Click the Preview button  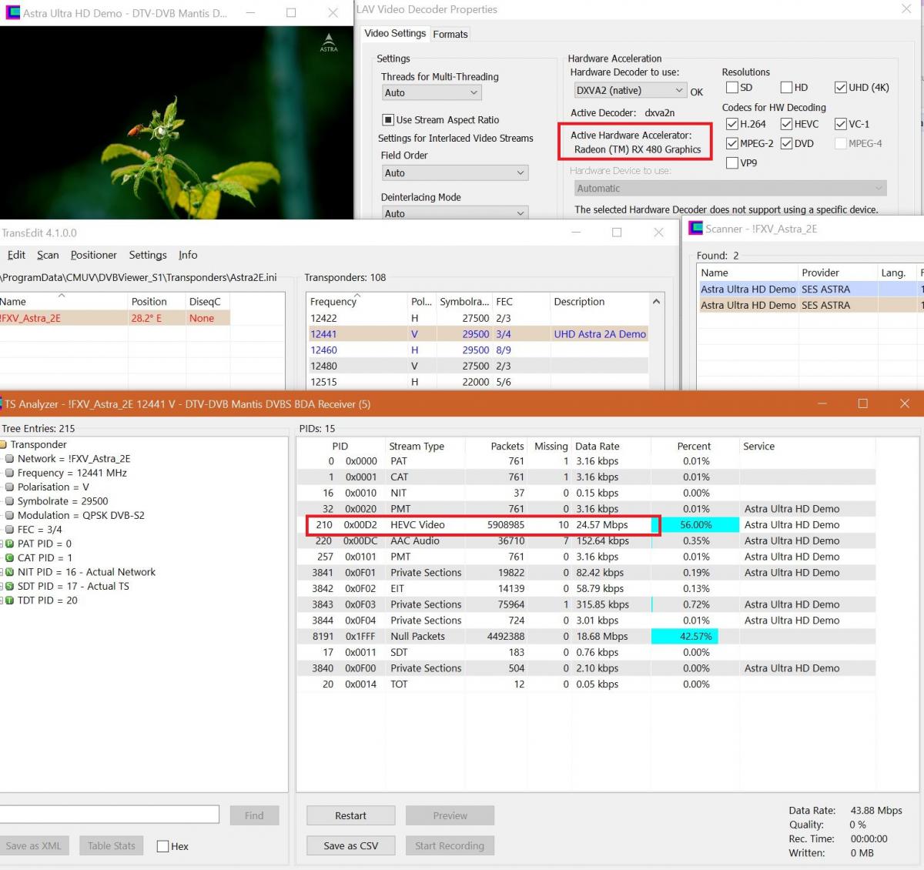pyautogui.click(x=450, y=815)
